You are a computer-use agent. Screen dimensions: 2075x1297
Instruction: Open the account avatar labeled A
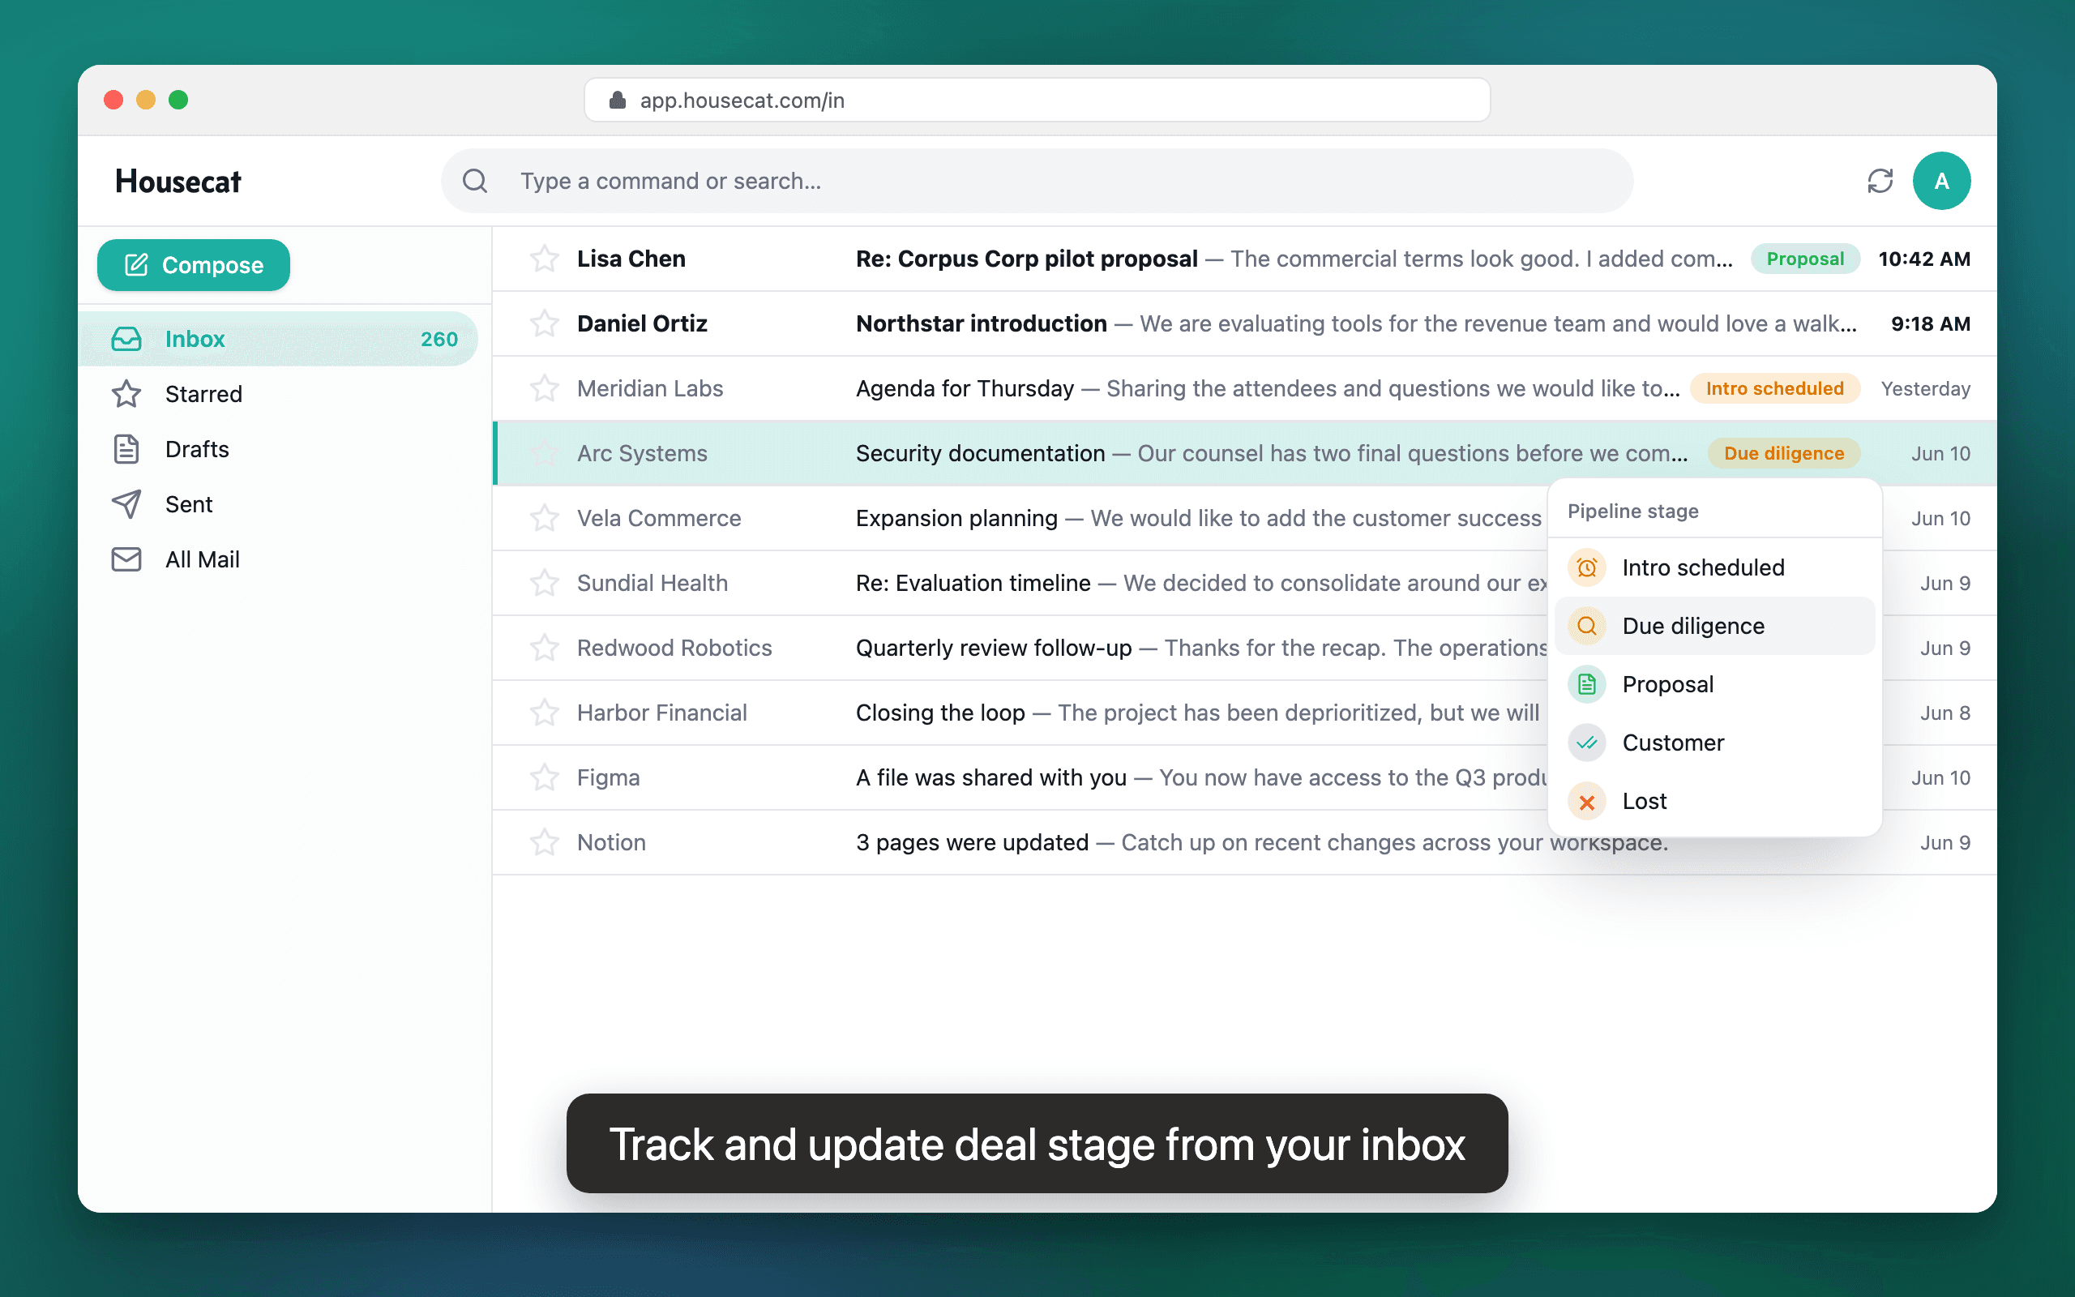coord(1941,181)
